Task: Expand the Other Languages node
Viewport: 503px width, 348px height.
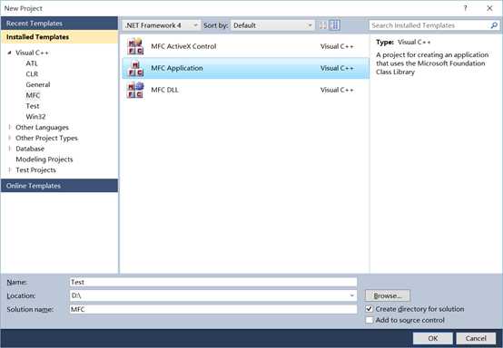Action: [10, 127]
